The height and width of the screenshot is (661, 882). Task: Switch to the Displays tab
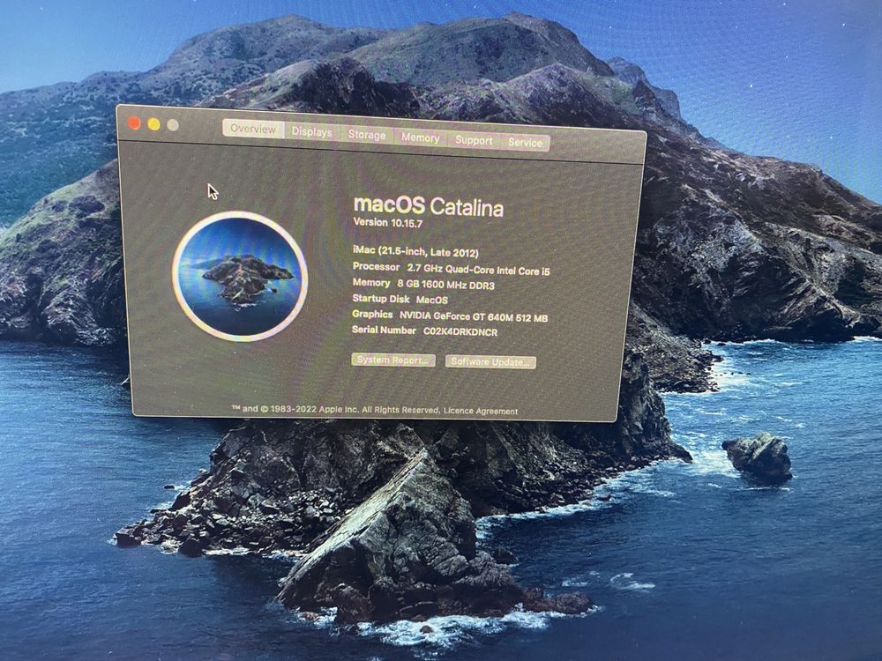(311, 132)
